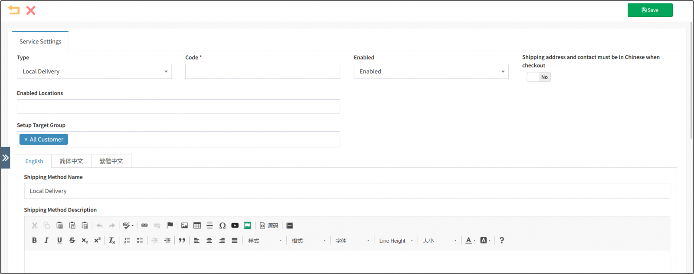Viewport: 694px width, 274px height.
Task: Switch to the 简体中文 language tab
Action: pyautogui.click(x=71, y=161)
